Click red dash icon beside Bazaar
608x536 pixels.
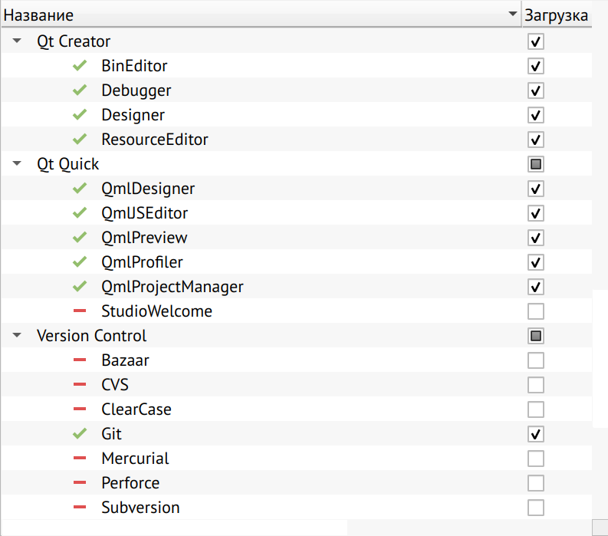(80, 360)
